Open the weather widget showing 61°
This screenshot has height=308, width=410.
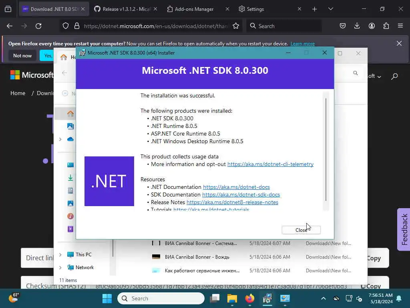14,298
